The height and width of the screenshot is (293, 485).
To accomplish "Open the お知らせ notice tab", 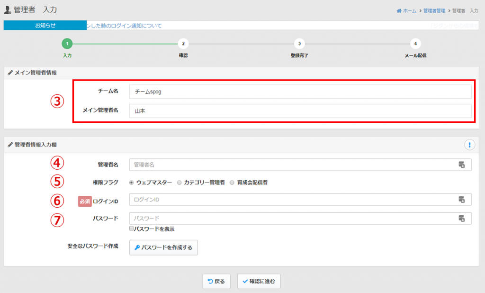I will coord(45,26).
